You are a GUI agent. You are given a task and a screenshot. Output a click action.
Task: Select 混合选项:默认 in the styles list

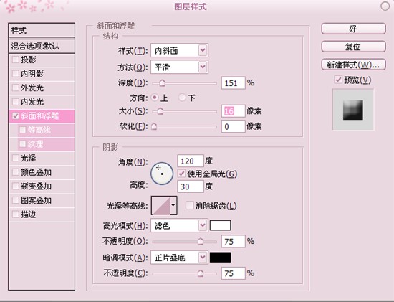(x=42, y=46)
